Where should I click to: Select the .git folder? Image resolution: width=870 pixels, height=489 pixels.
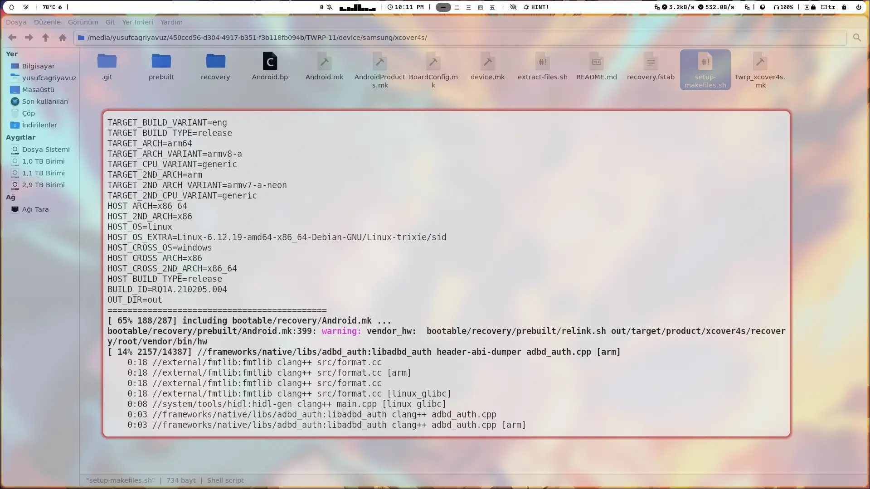click(107, 67)
